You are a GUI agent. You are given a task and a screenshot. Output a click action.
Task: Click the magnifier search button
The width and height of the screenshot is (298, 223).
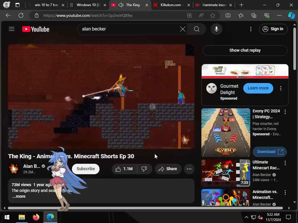tap(197, 29)
